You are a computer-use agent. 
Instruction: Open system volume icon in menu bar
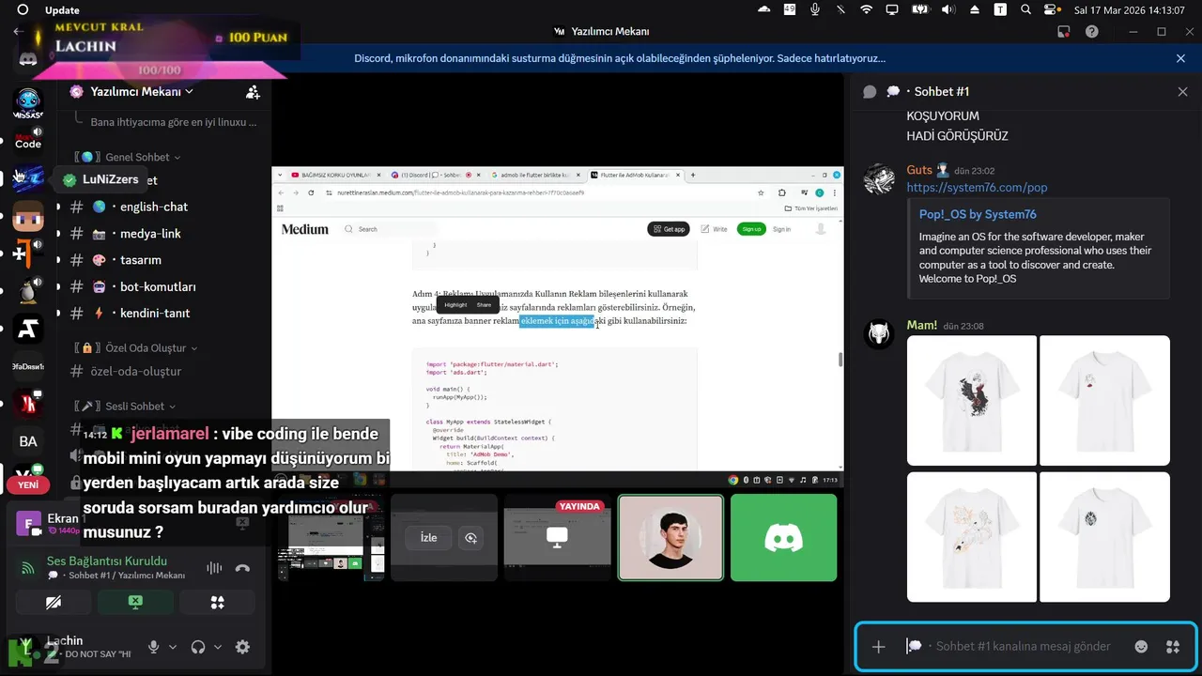point(948,9)
